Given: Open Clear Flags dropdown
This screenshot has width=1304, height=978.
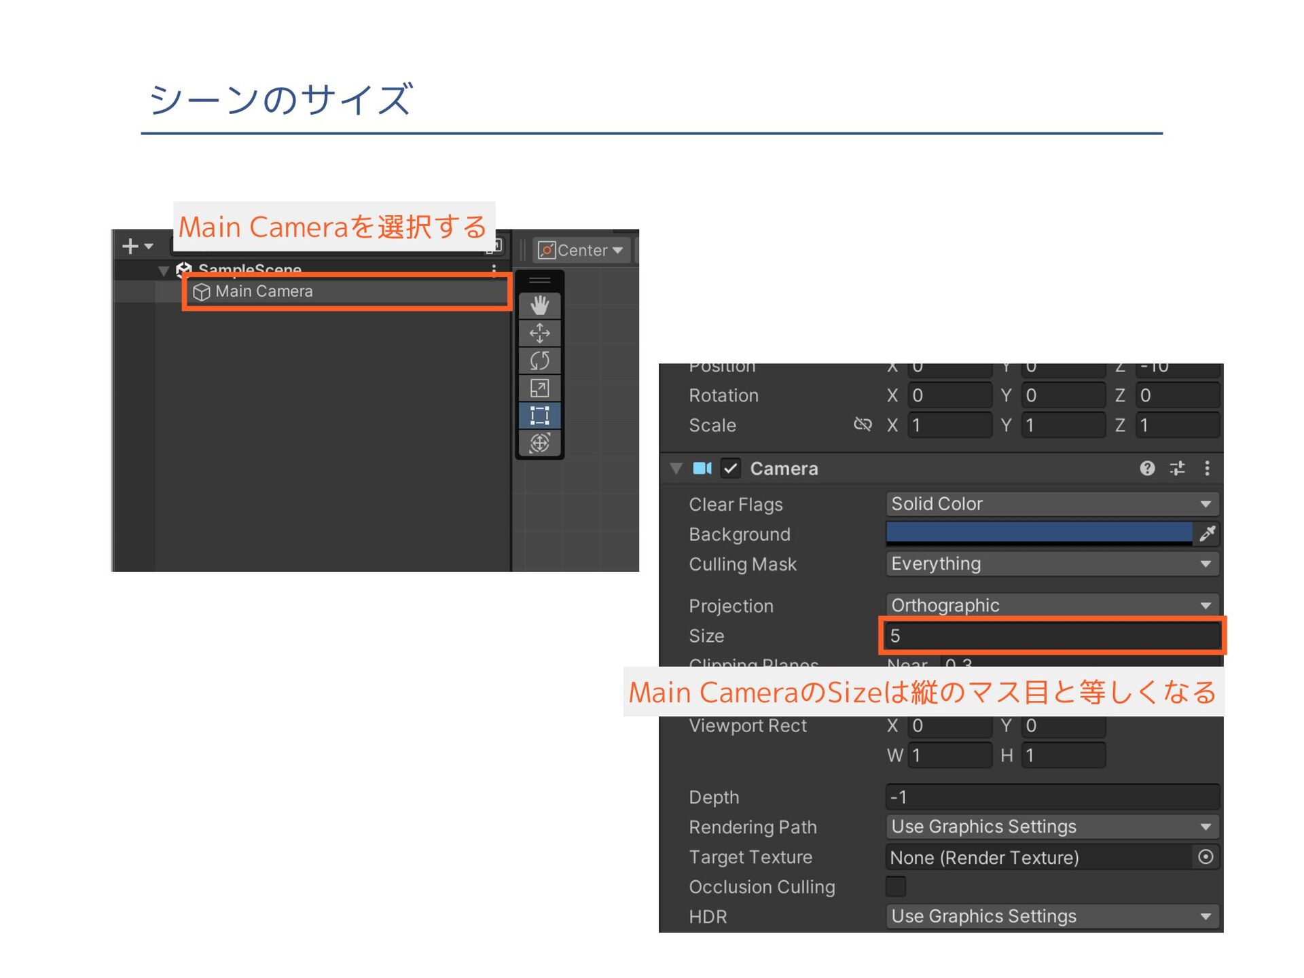Looking at the screenshot, I should click(1051, 504).
